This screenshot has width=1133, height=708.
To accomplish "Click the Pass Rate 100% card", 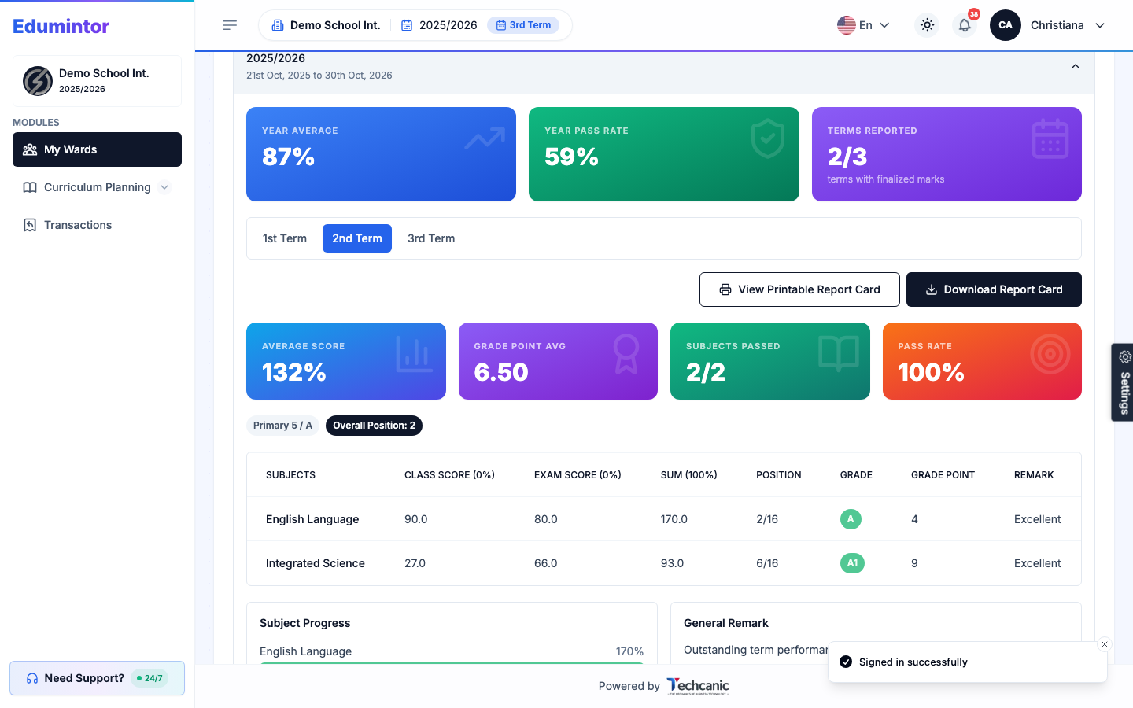I will tap(982, 361).
